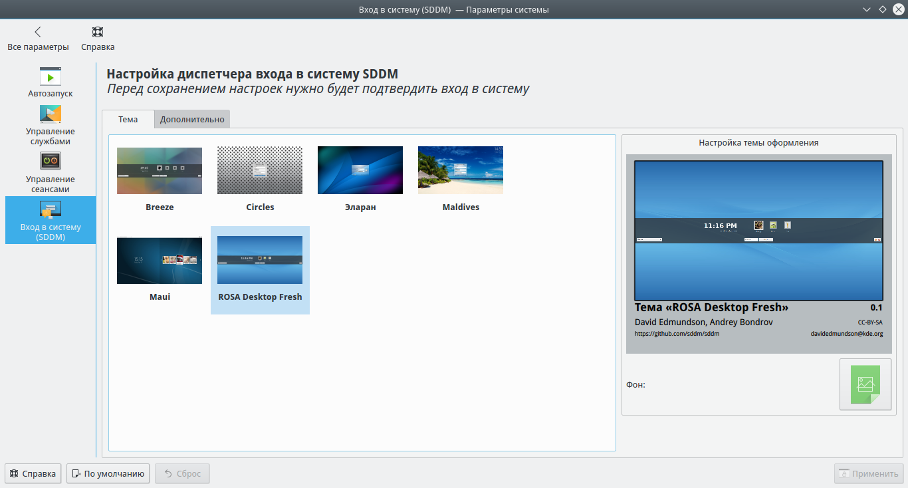Select the Maui theme thumbnail
Image resolution: width=908 pixels, height=488 pixels.
point(160,261)
